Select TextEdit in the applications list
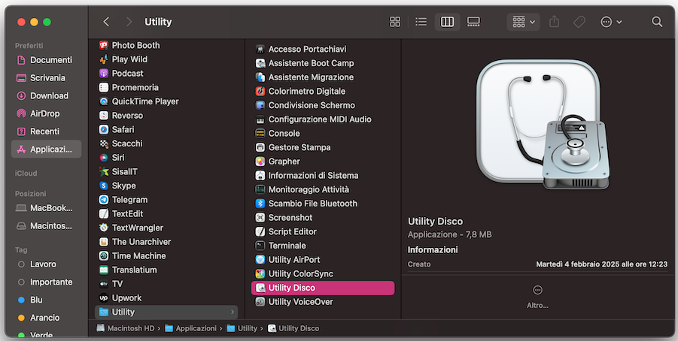678x341 pixels. pyautogui.click(x=166, y=213)
